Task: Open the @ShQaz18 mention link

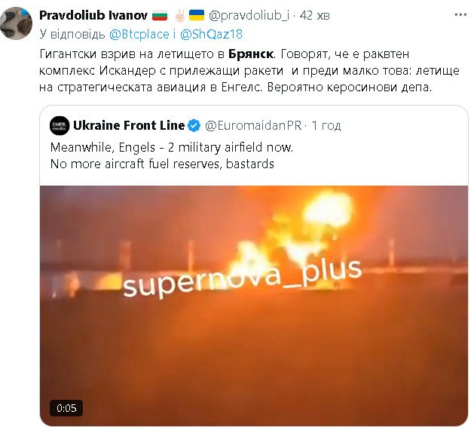Action: tap(211, 34)
